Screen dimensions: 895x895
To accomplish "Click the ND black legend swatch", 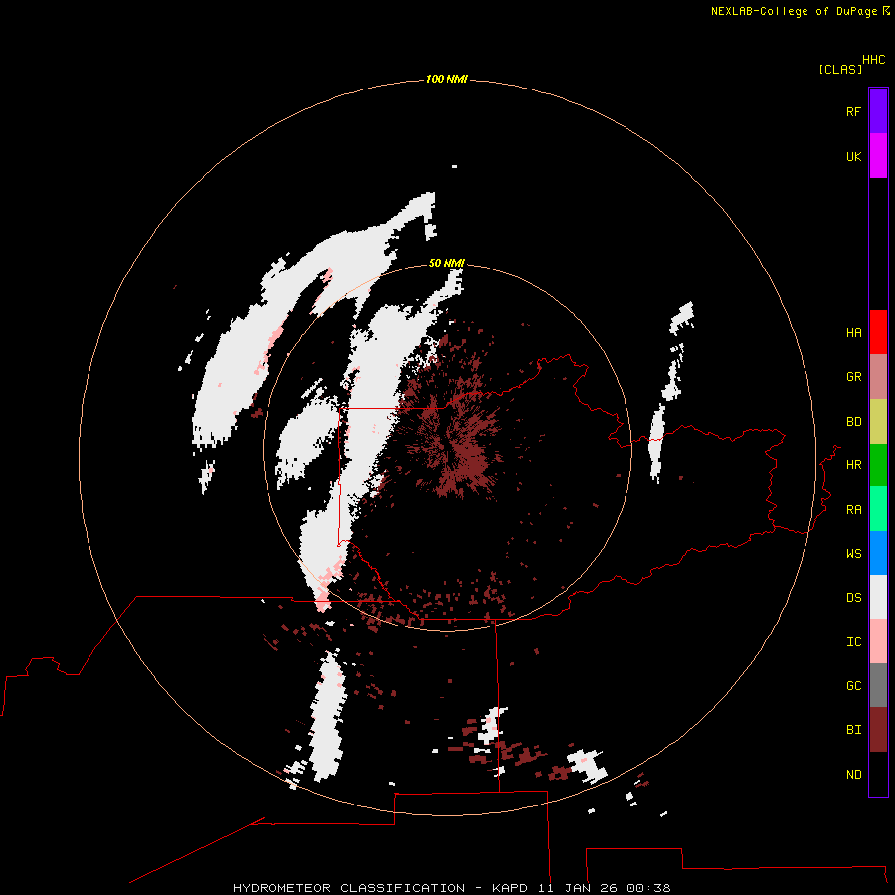I will pyautogui.click(x=878, y=774).
